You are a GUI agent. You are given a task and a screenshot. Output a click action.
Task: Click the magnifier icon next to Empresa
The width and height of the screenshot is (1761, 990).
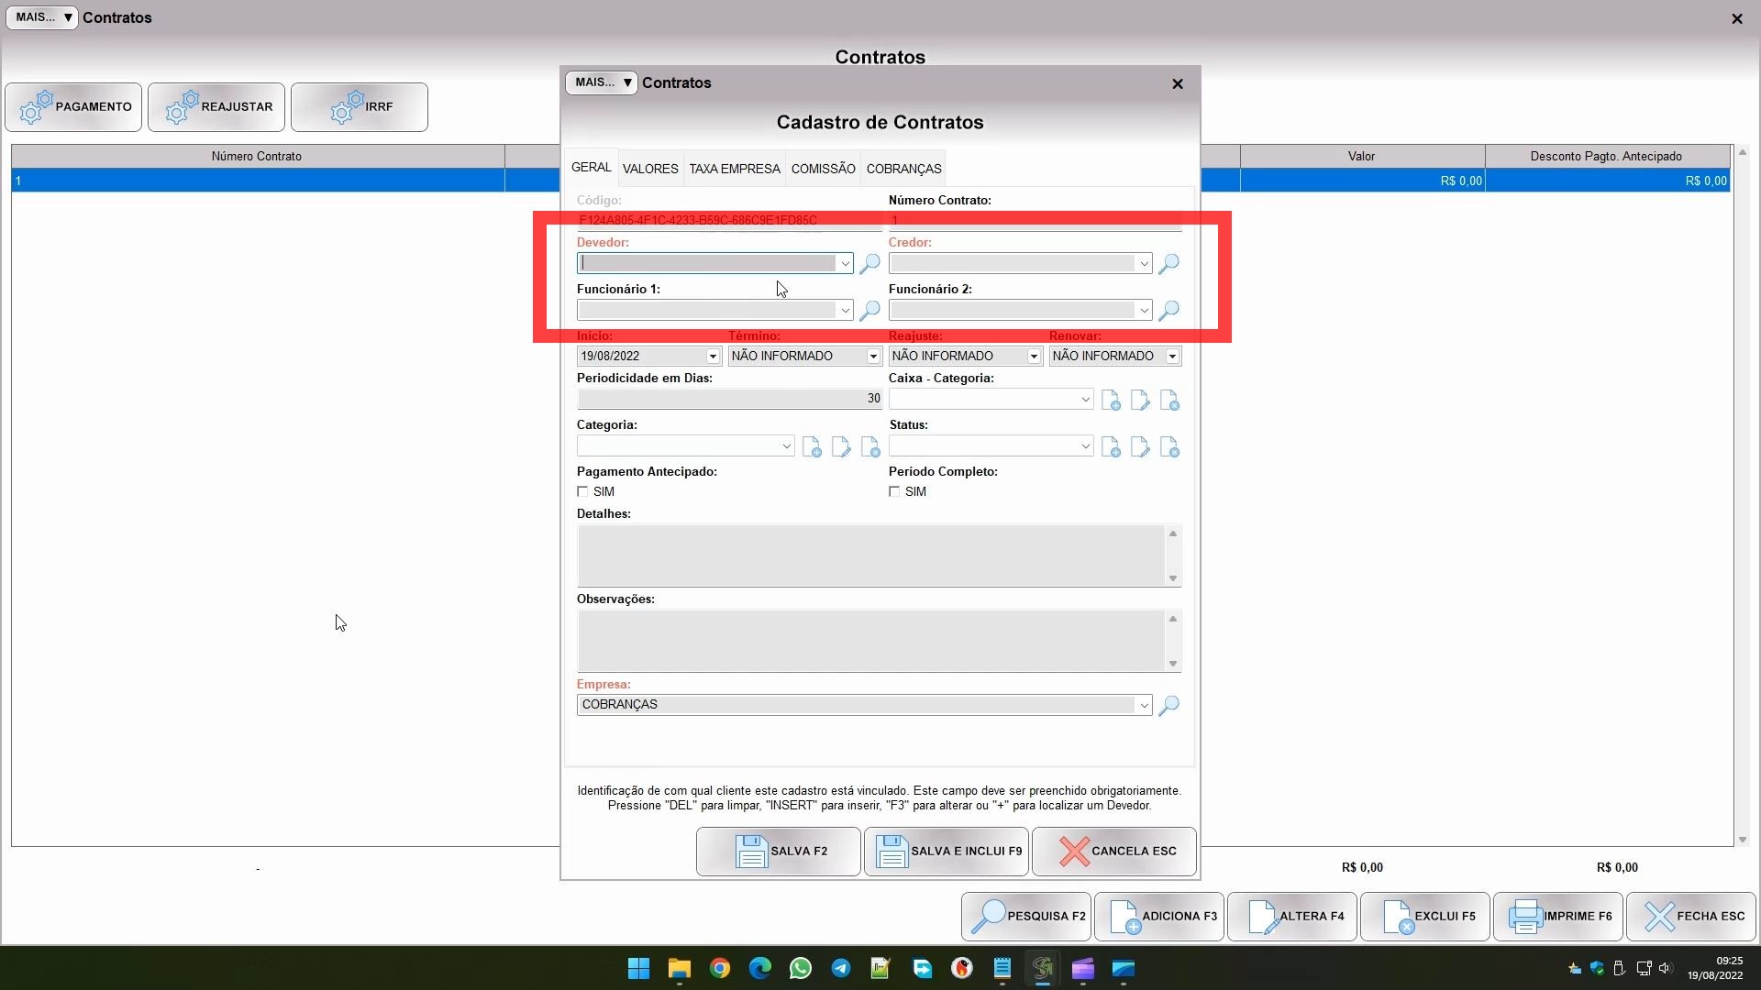[1168, 706]
